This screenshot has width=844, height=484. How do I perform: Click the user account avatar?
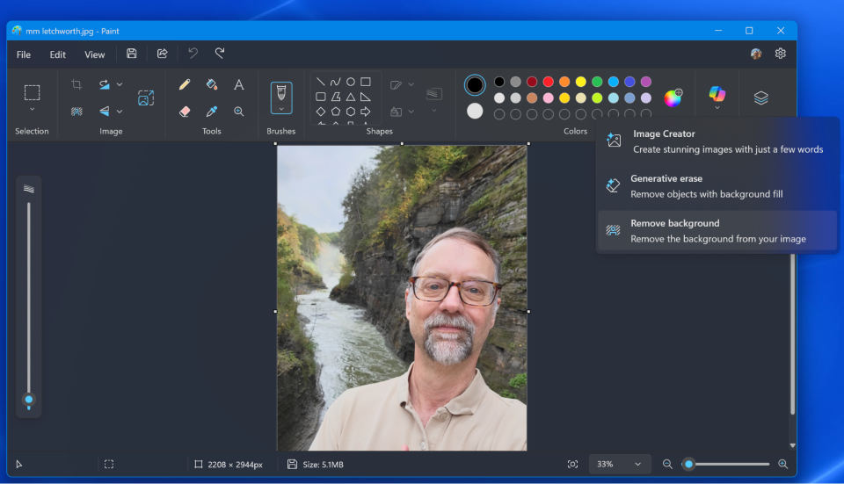click(756, 54)
